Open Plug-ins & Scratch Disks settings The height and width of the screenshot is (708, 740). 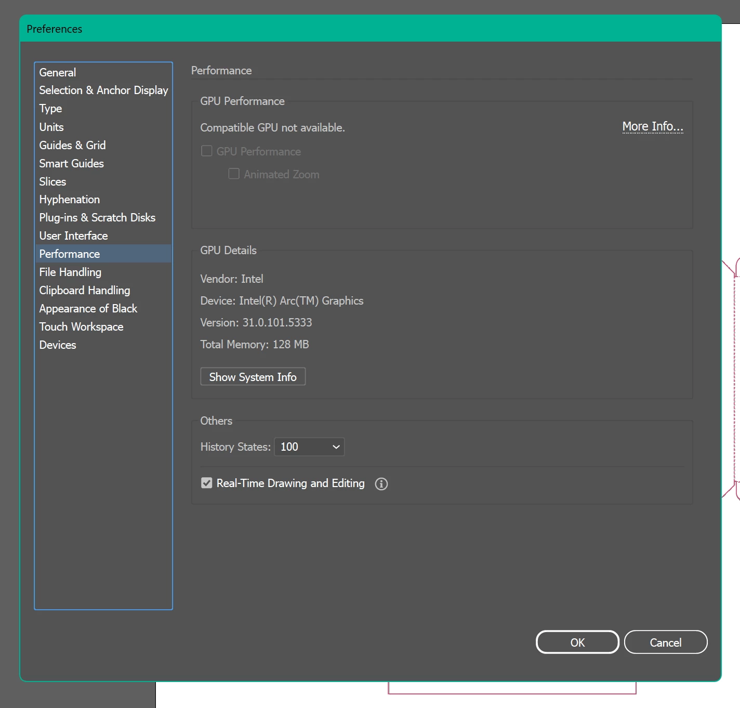click(x=103, y=218)
